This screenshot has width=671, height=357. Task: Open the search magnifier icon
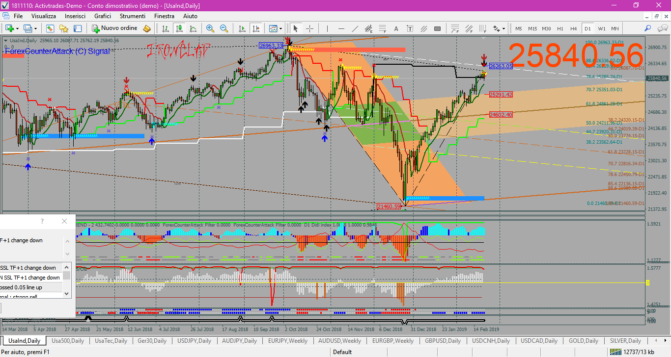(648, 28)
